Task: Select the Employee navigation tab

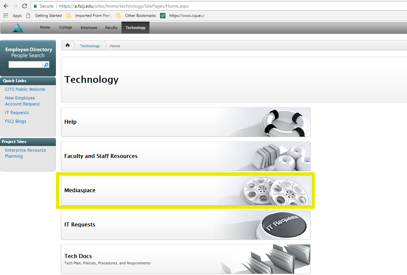Action: (89, 28)
